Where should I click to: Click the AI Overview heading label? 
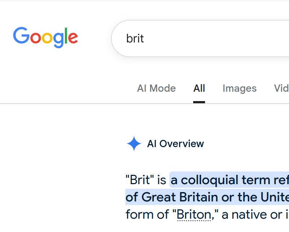click(x=175, y=144)
